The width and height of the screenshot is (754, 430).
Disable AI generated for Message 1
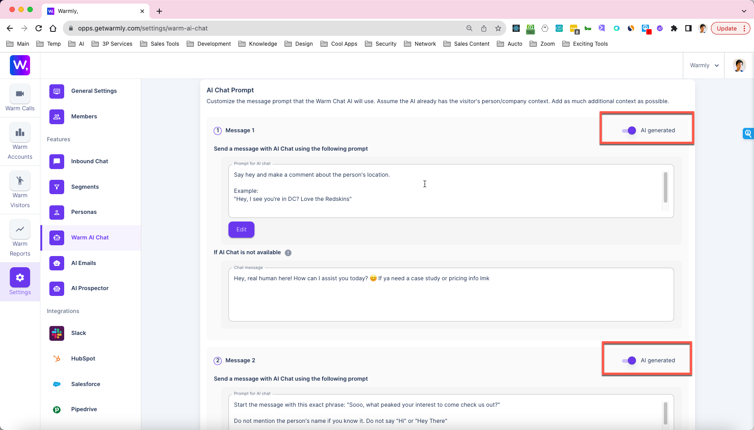[x=628, y=130]
